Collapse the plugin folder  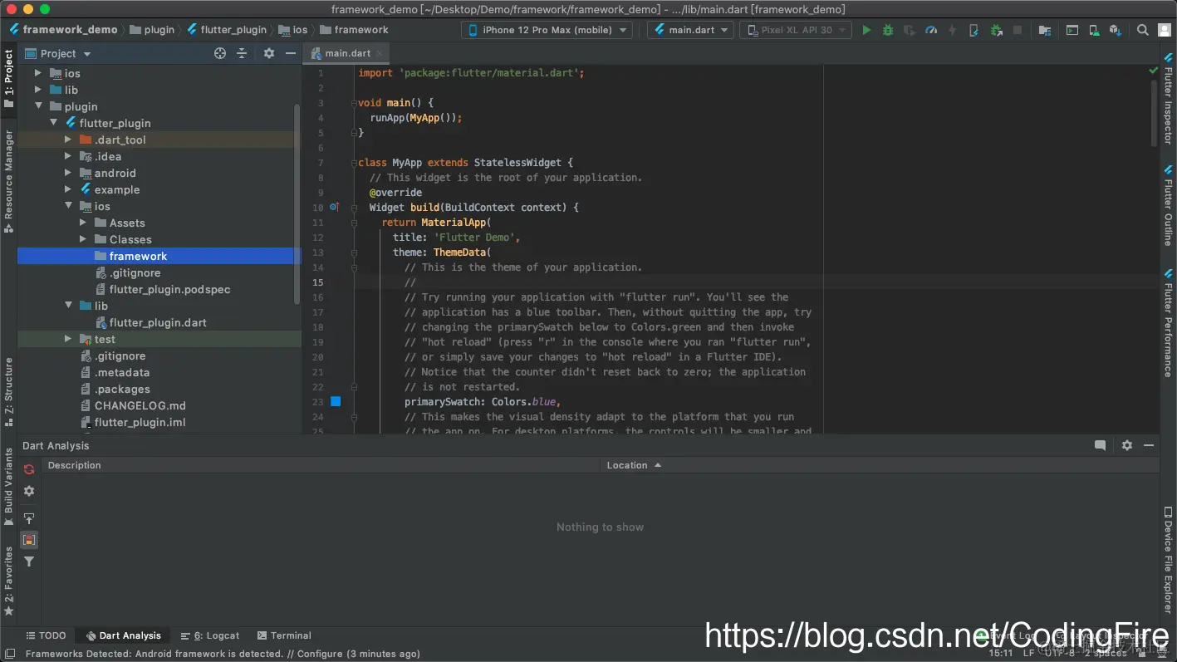tap(38, 106)
